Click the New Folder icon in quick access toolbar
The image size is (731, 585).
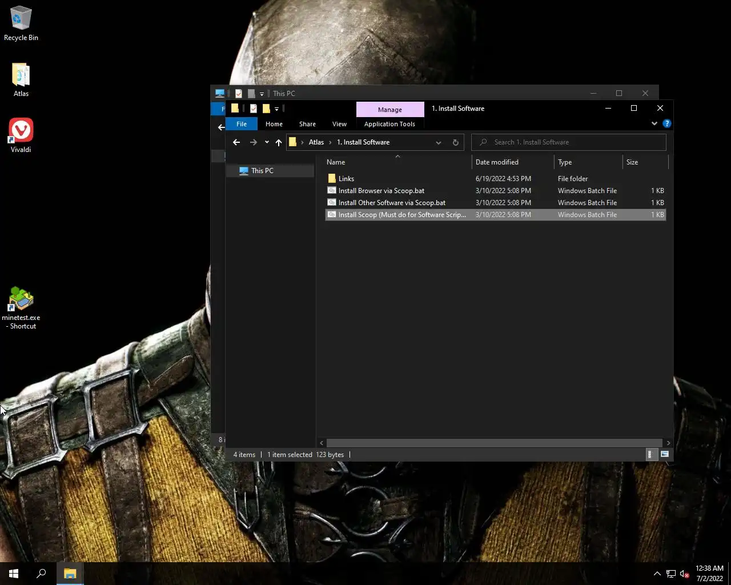266,109
